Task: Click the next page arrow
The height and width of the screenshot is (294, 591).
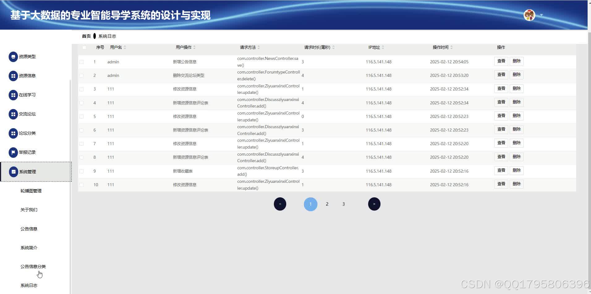Action: (374, 204)
